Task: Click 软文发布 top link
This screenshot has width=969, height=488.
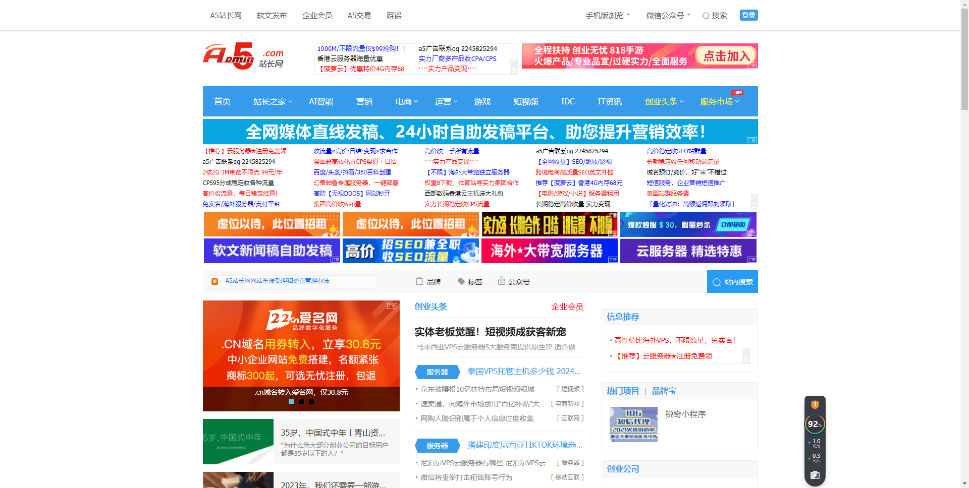Action: (272, 16)
